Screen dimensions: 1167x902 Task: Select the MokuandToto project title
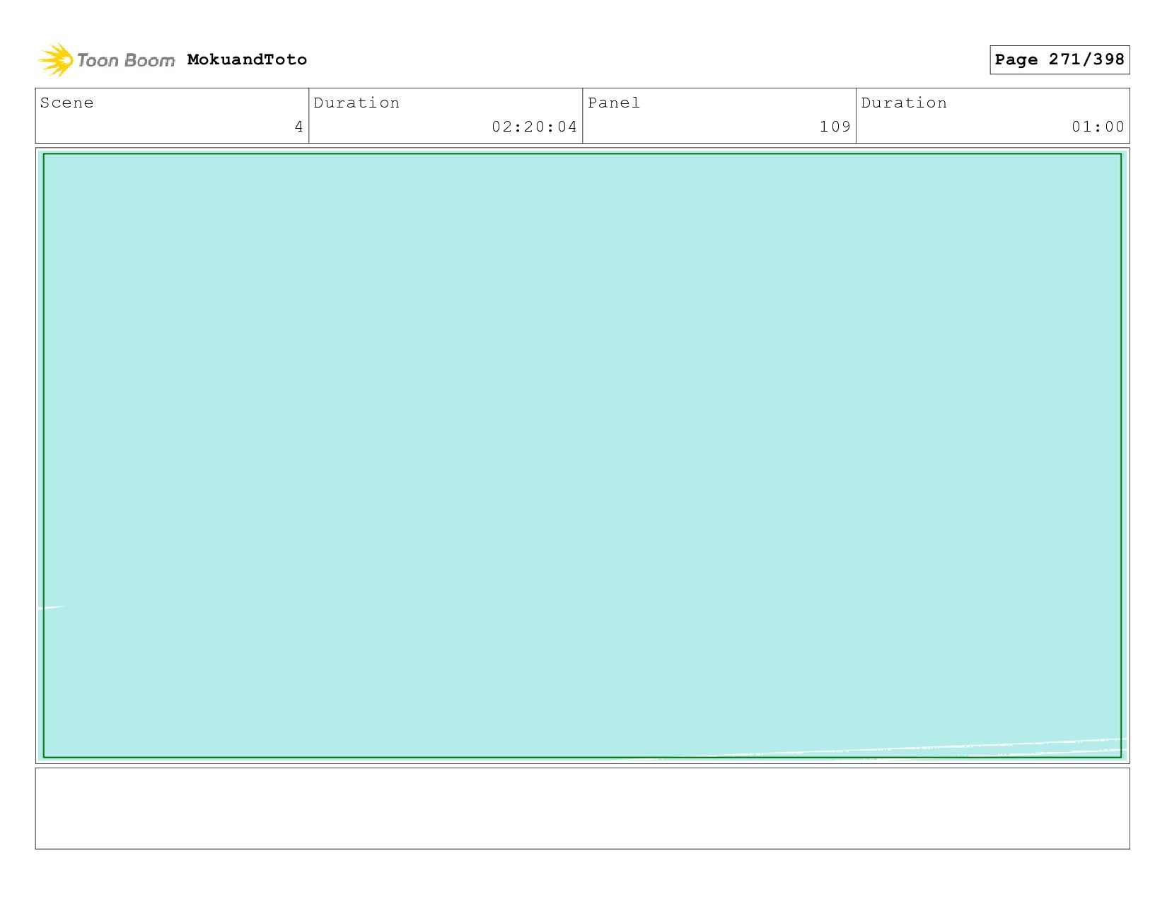(x=247, y=59)
